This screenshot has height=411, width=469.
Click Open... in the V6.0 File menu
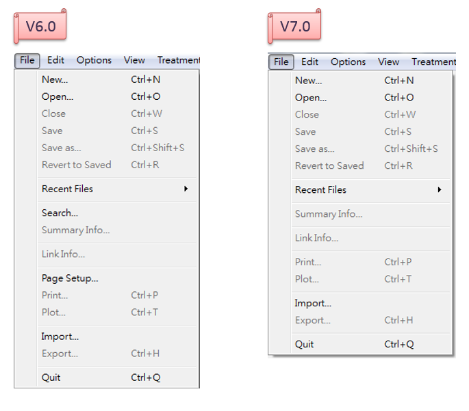[x=58, y=96]
